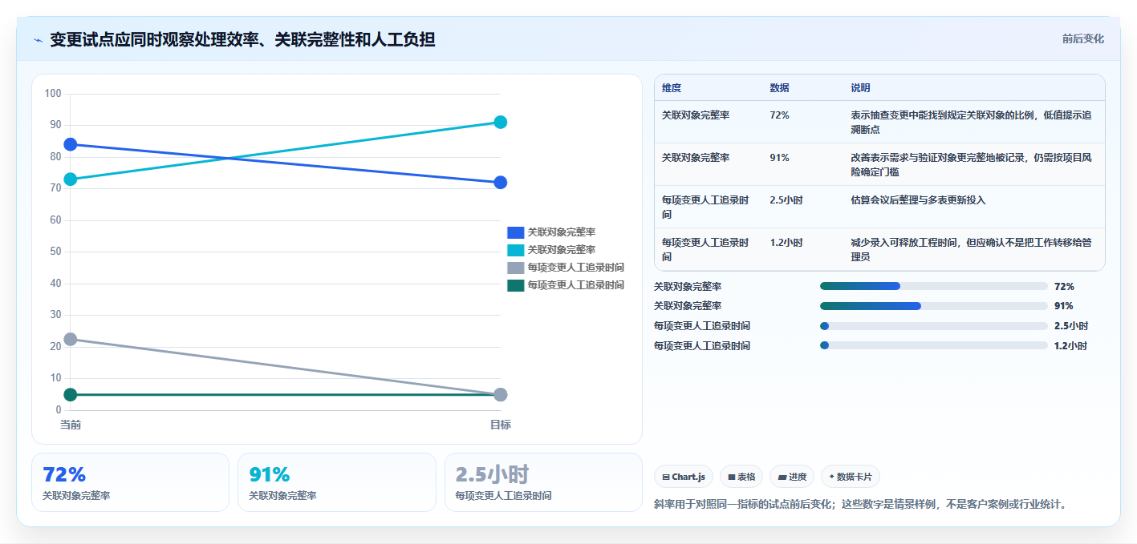This screenshot has width=1137, height=544.
Task: Click the description 估算会议后整理与多表更新投入
Action: (x=918, y=200)
